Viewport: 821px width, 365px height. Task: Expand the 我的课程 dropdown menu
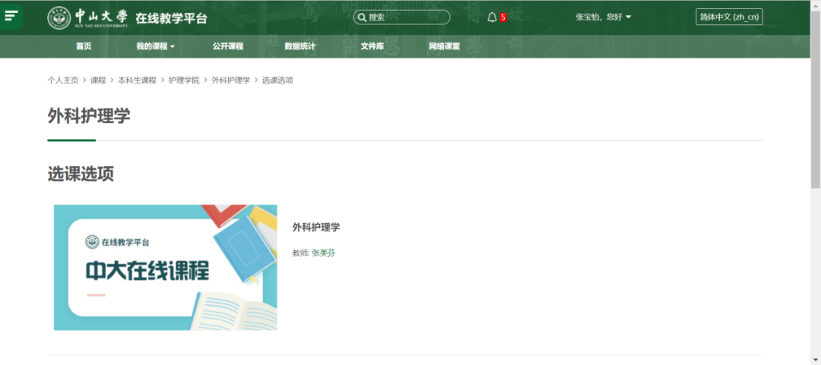tap(155, 46)
